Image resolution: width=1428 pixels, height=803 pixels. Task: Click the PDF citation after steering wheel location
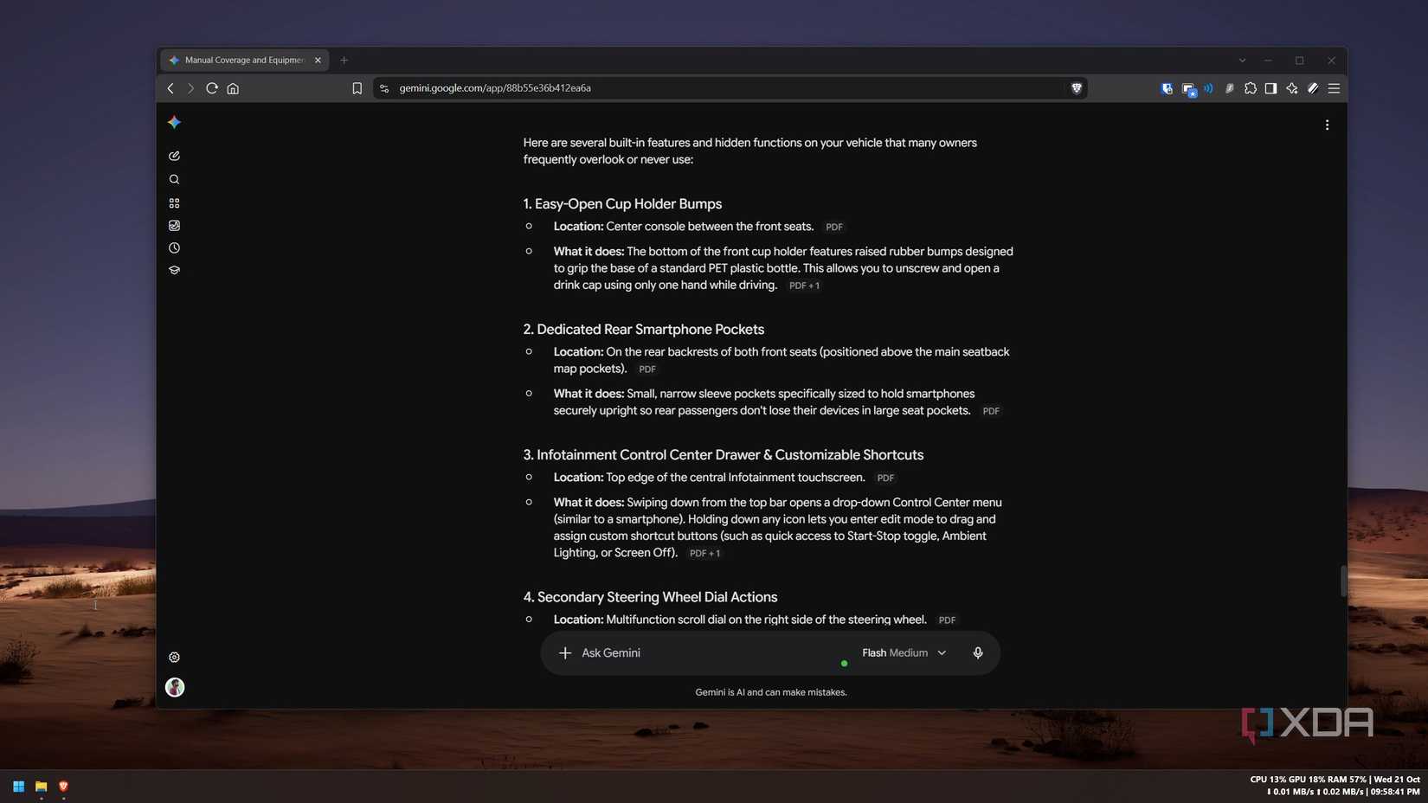[x=947, y=620]
